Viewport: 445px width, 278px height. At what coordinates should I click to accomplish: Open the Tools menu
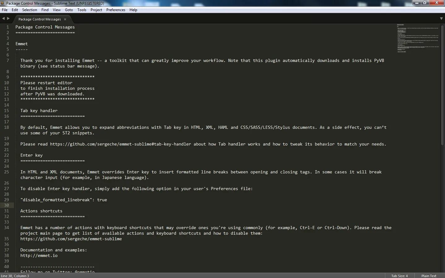[82, 10]
